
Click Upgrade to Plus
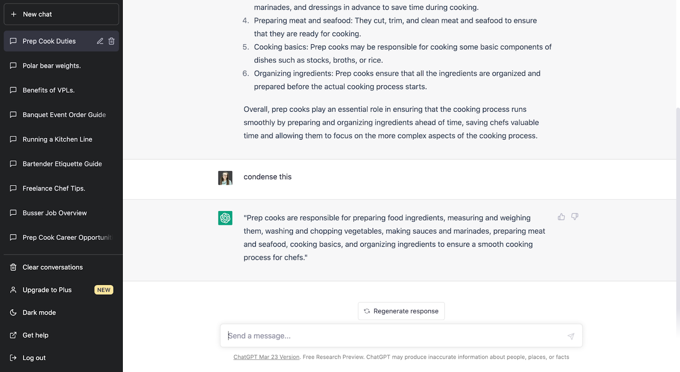[x=47, y=290]
